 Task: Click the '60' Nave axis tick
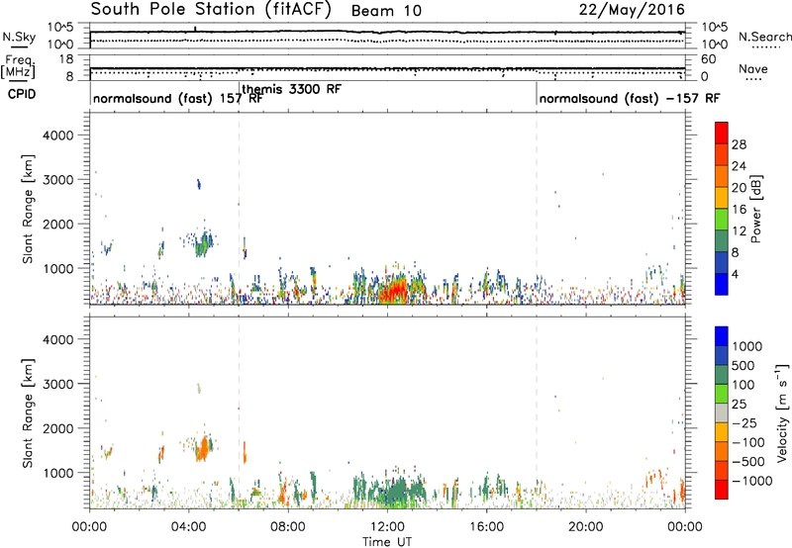pos(709,59)
